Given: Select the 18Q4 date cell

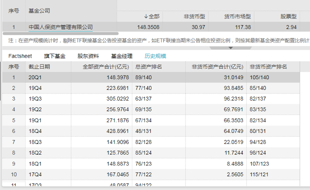Looking at the screenshot, I should pyautogui.click(x=35, y=131).
